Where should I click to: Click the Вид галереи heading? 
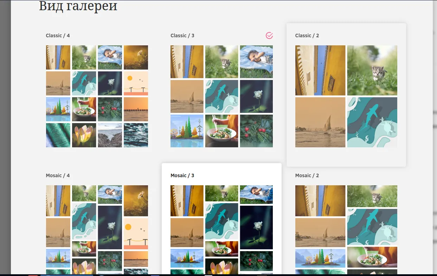(78, 6)
